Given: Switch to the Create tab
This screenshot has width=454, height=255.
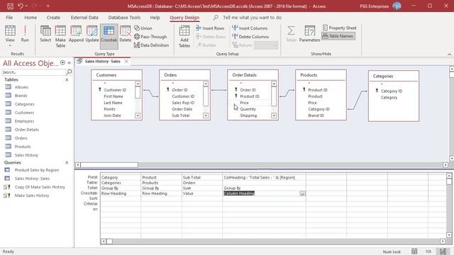Looking at the screenshot, I should [54, 17].
